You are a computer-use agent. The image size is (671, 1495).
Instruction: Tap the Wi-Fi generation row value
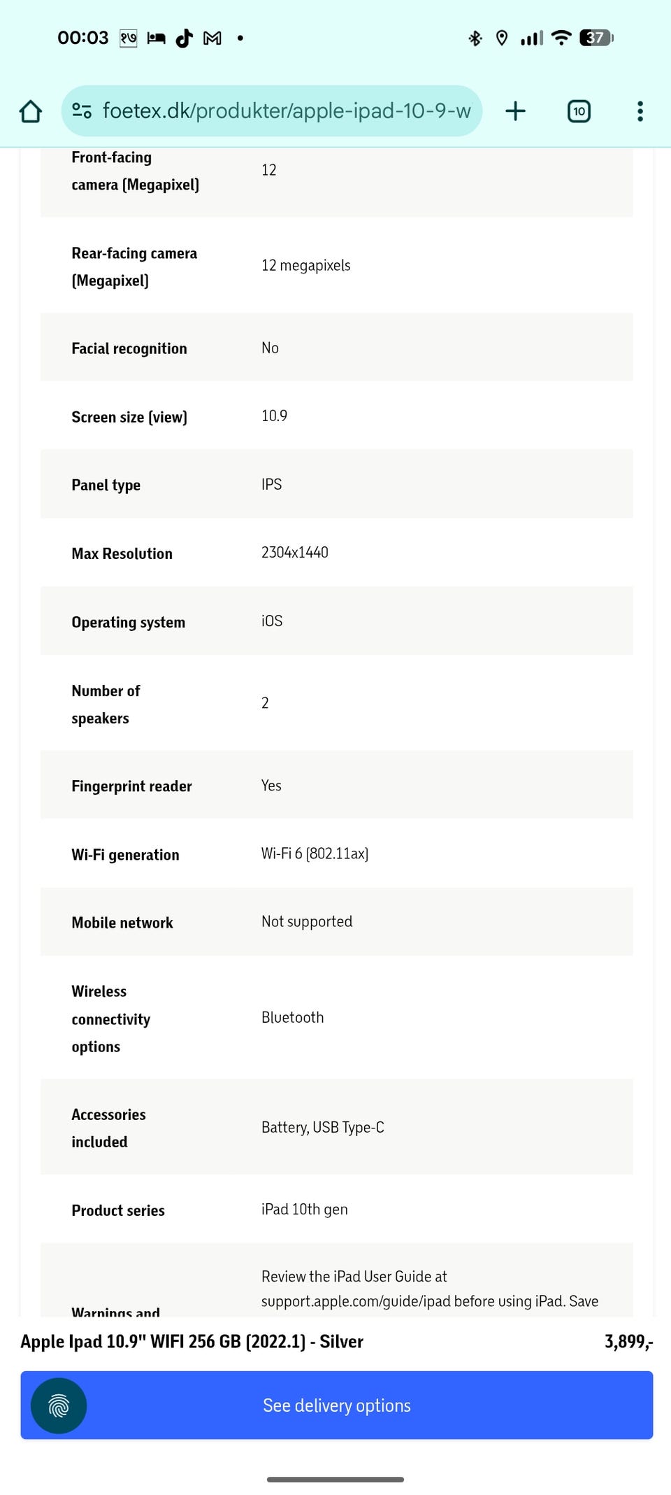315,853
